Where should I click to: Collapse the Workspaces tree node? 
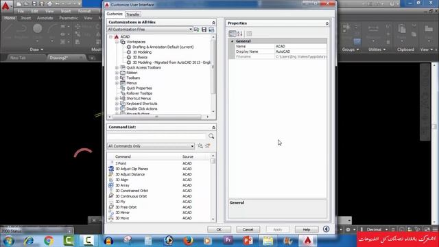coord(117,42)
